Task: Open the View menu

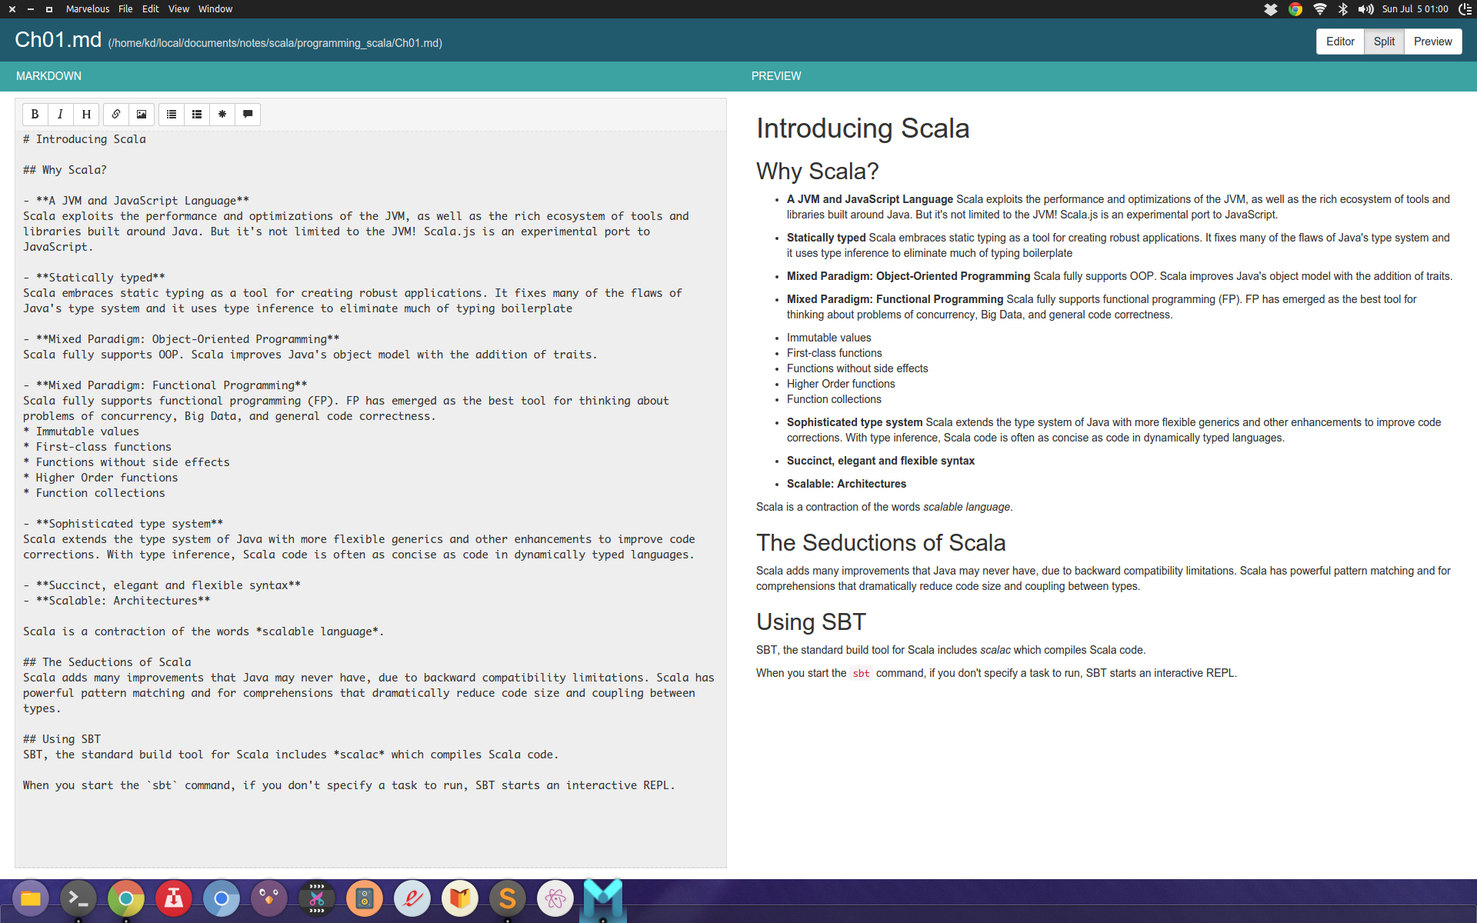Action: [178, 9]
